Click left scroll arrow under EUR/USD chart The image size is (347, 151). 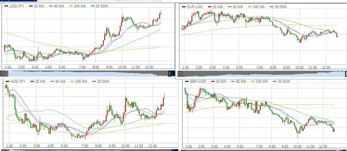point(180,74)
